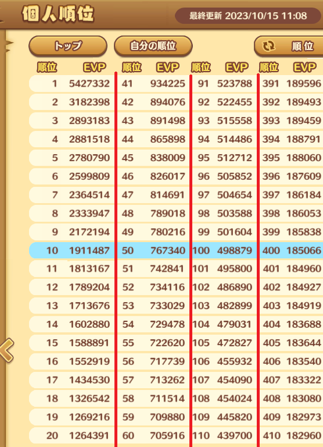Refresh rankings with 順位 button
The image size is (323, 447).
(x=288, y=46)
